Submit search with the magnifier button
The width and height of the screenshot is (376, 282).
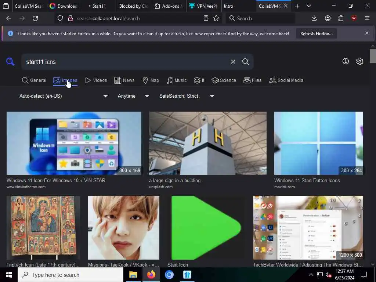click(245, 62)
